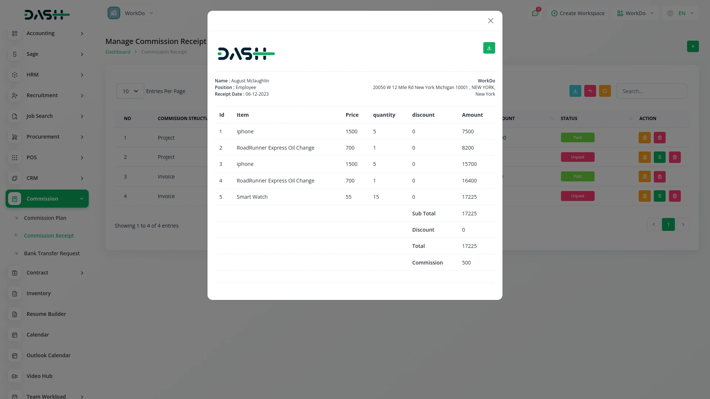Click the teal export/download icon near search
Image resolution: width=710 pixels, height=399 pixels.
575,91
